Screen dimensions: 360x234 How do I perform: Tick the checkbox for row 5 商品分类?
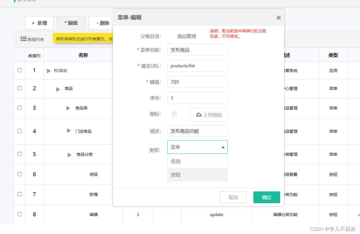[x=20, y=154]
